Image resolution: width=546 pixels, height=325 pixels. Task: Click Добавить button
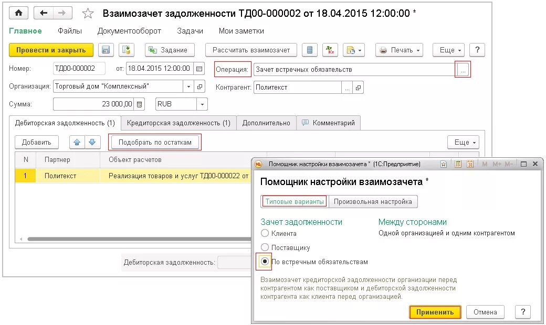tap(37, 142)
